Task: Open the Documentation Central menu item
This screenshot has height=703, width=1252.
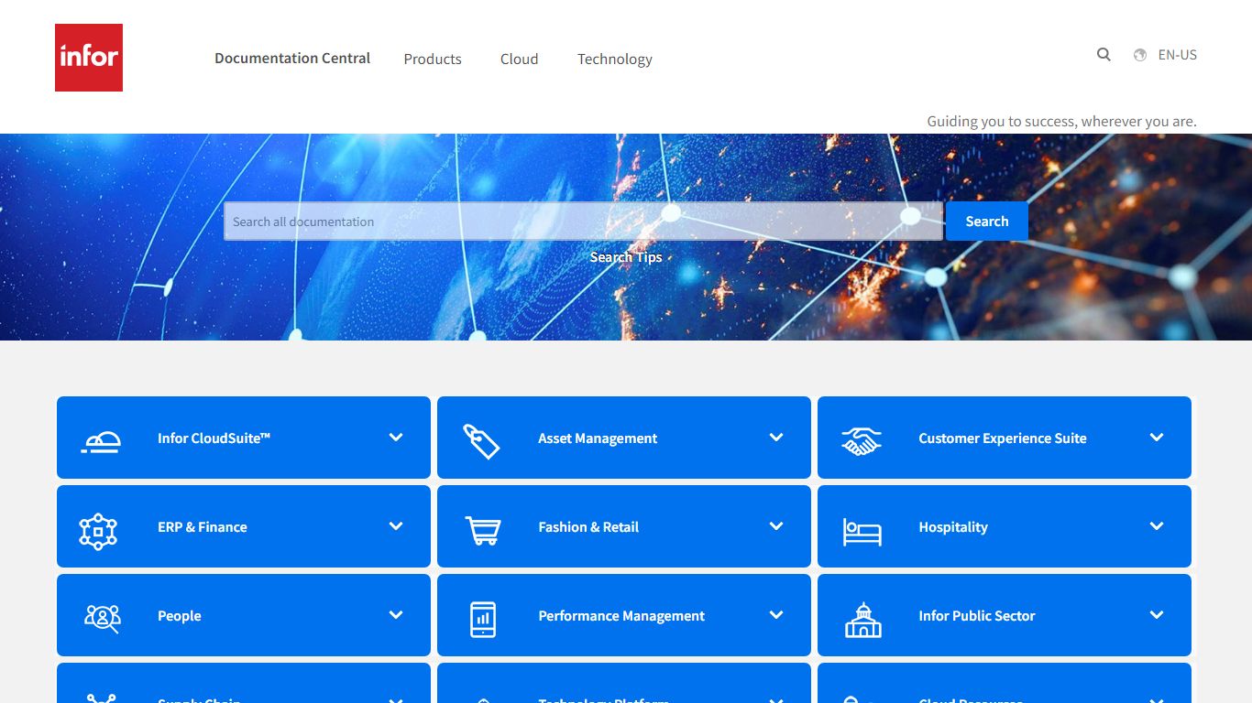Action: 292,58
